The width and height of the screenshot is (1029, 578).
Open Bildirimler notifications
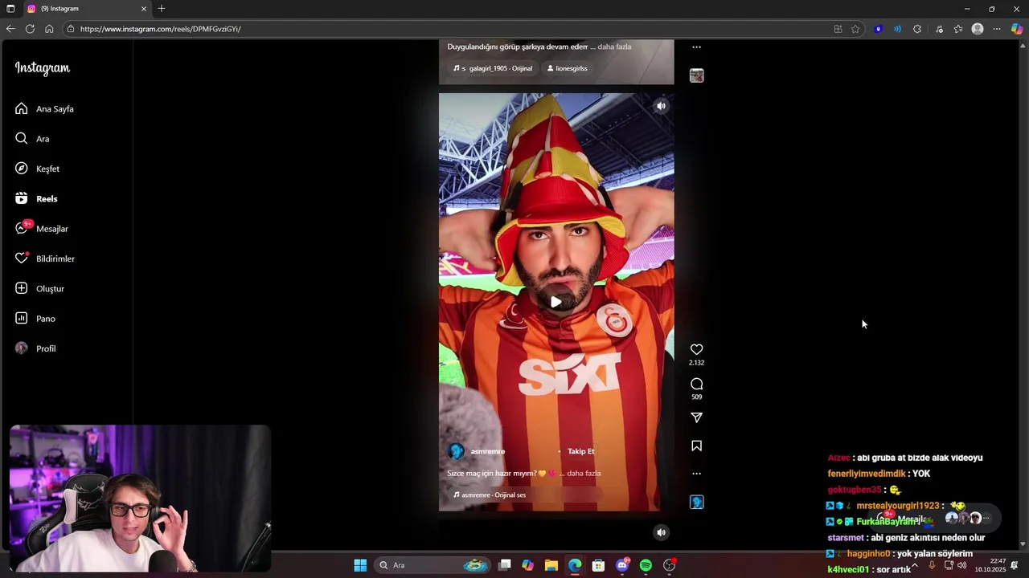(44, 258)
